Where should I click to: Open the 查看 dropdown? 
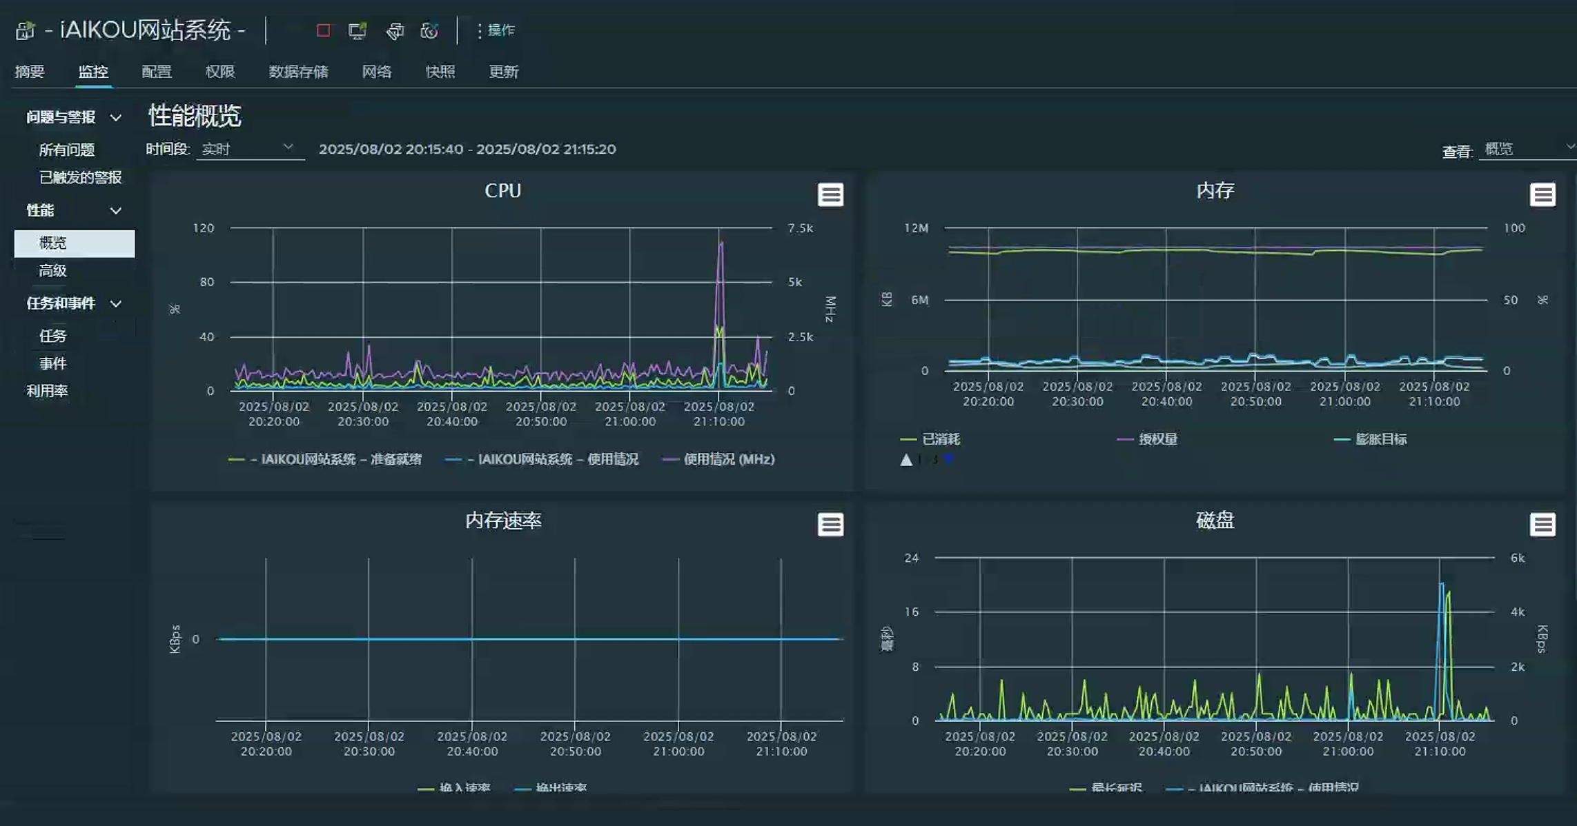pyautogui.click(x=1525, y=148)
